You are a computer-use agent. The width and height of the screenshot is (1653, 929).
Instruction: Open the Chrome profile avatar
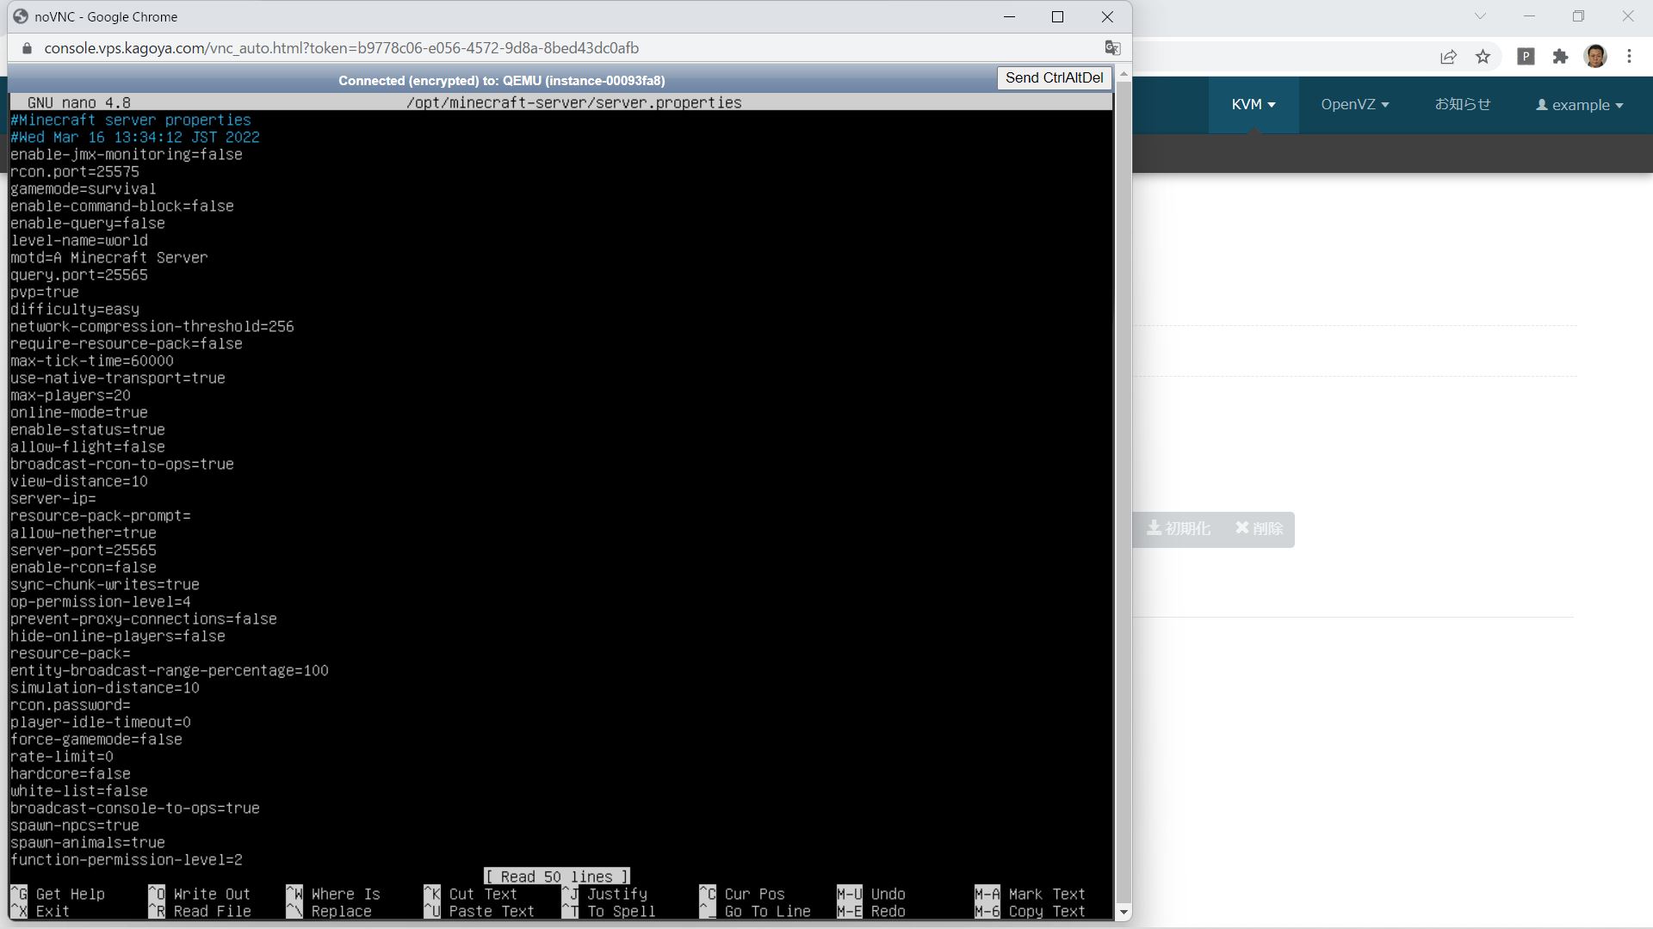1595,57
